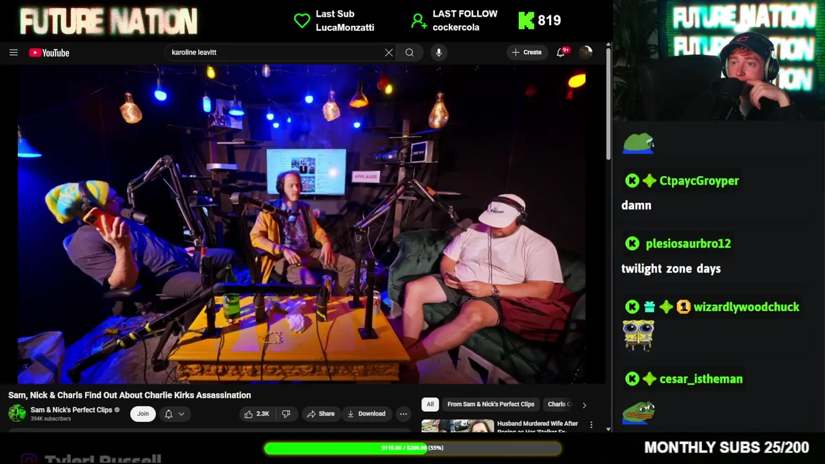Open the notifications bell
The image size is (825, 464).
pos(561,52)
